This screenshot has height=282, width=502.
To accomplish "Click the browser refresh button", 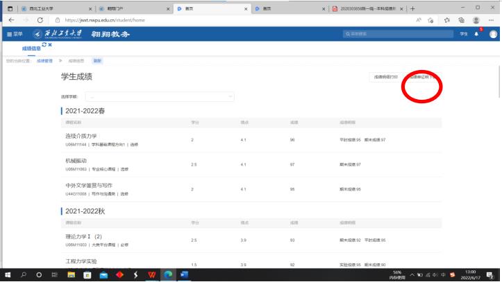I will click(x=31, y=21).
